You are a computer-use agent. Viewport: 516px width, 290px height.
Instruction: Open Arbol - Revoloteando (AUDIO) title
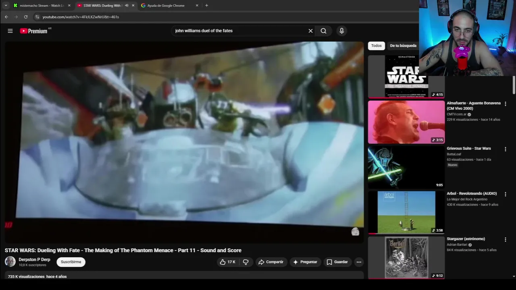472,193
